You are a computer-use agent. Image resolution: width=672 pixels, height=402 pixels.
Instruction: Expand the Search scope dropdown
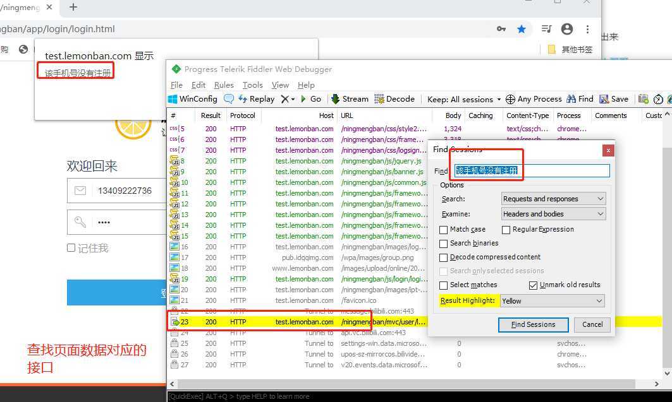[x=553, y=199]
